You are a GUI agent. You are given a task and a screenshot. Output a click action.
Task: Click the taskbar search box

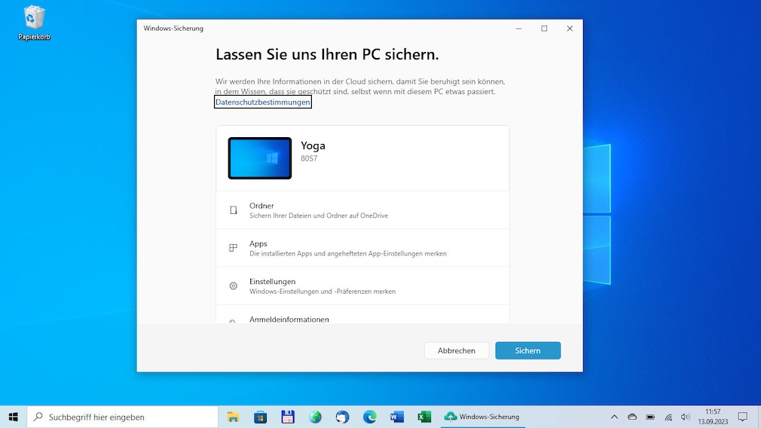[122, 417]
